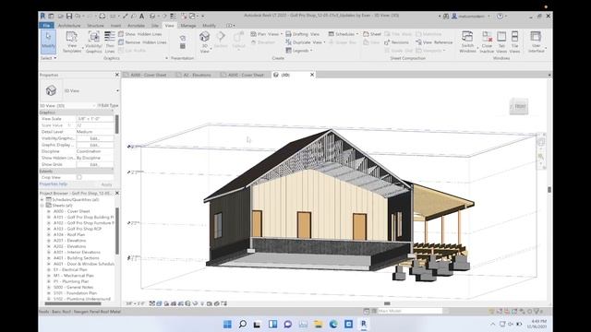591x332 pixels.
Task: Click the View Reference tool
Action: (434, 42)
